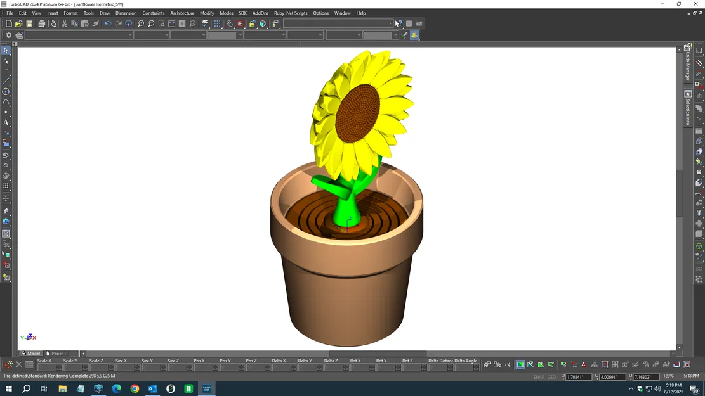Click the Print icon

click(x=41, y=23)
